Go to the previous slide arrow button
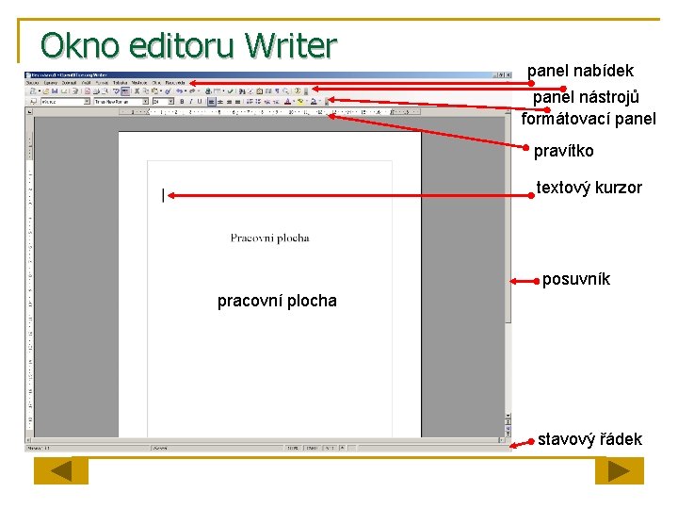Screen dimensions: 678x509 pos(61,471)
